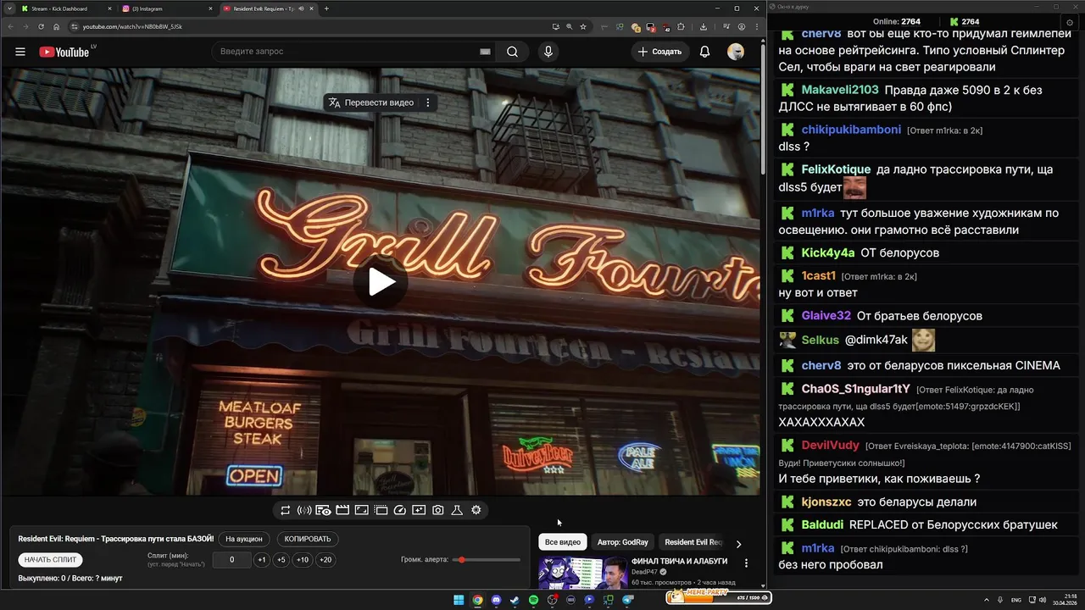The image size is (1085, 610).
Task: Open options menu for ФИНАЛ ТВИЧА И АЛАБУГИ video
Action: coord(746,563)
